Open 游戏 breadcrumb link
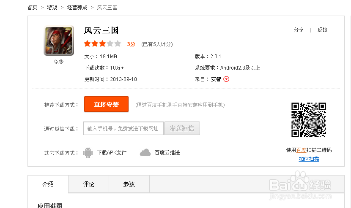The height and width of the screenshot is (208, 351). (52, 8)
